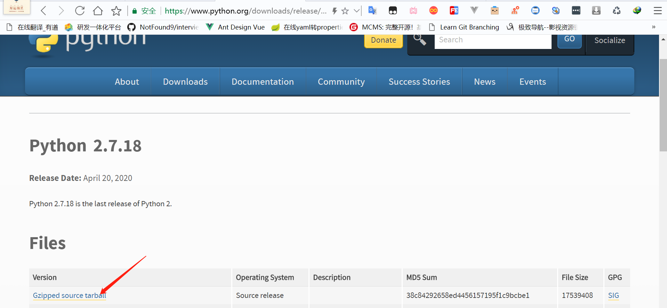The width and height of the screenshot is (667, 308).
Task: Click the red sitemap extension icon
Action: click(x=515, y=10)
